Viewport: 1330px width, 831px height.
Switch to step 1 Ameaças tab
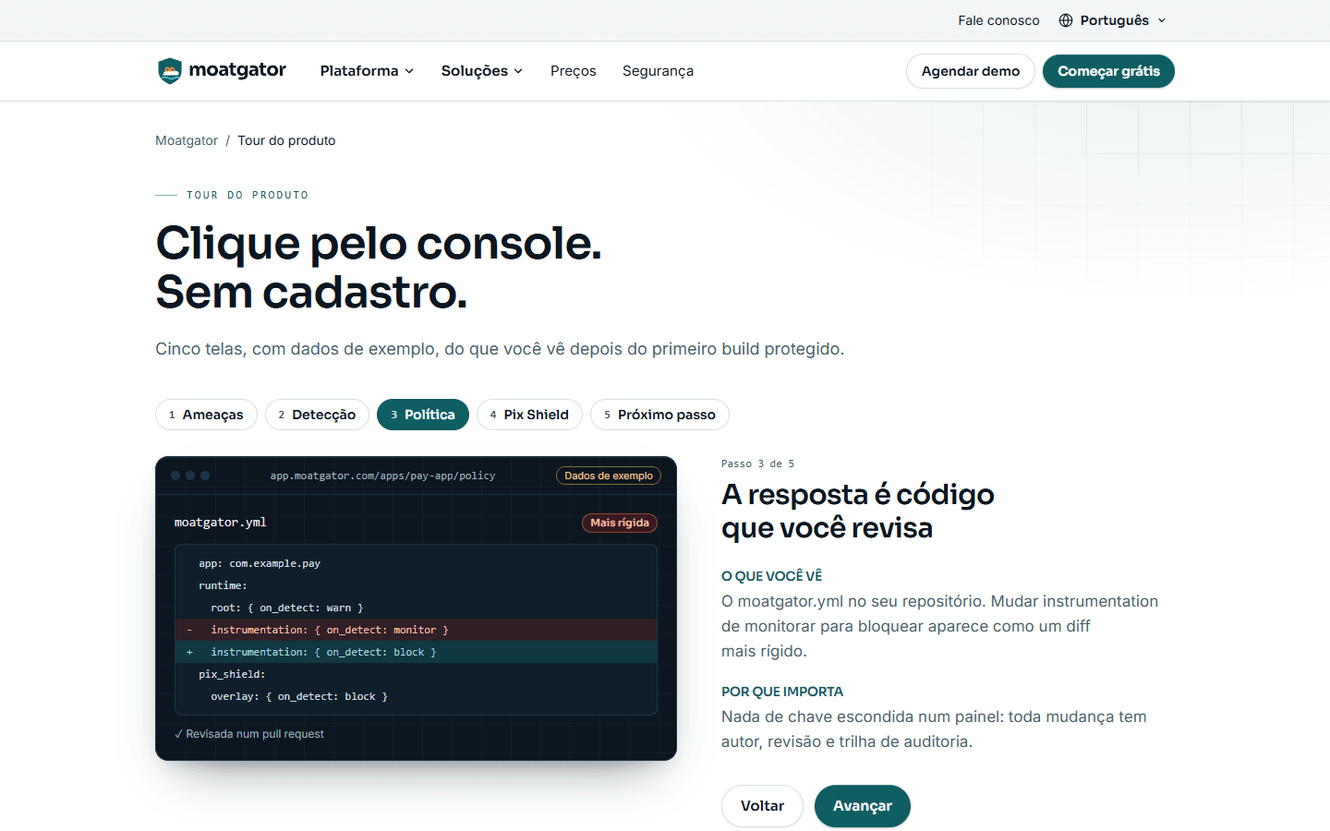click(x=206, y=415)
